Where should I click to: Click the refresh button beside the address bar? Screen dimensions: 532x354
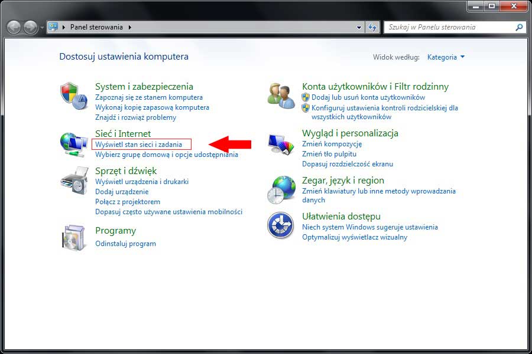[x=372, y=28]
